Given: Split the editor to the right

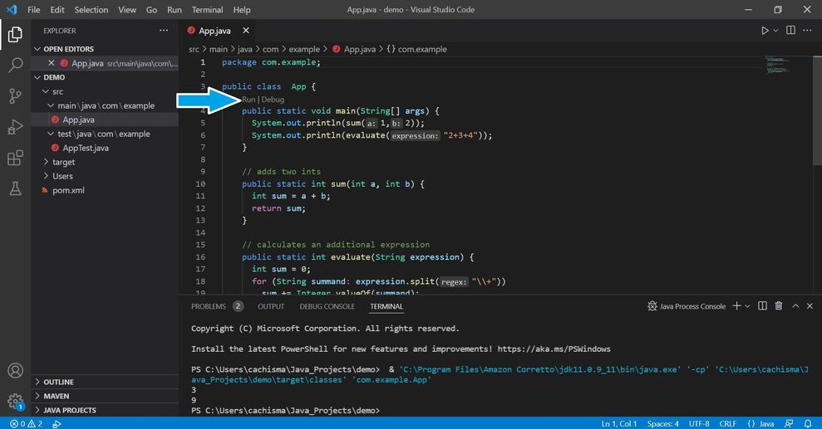Looking at the screenshot, I should (x=790, y=31).
